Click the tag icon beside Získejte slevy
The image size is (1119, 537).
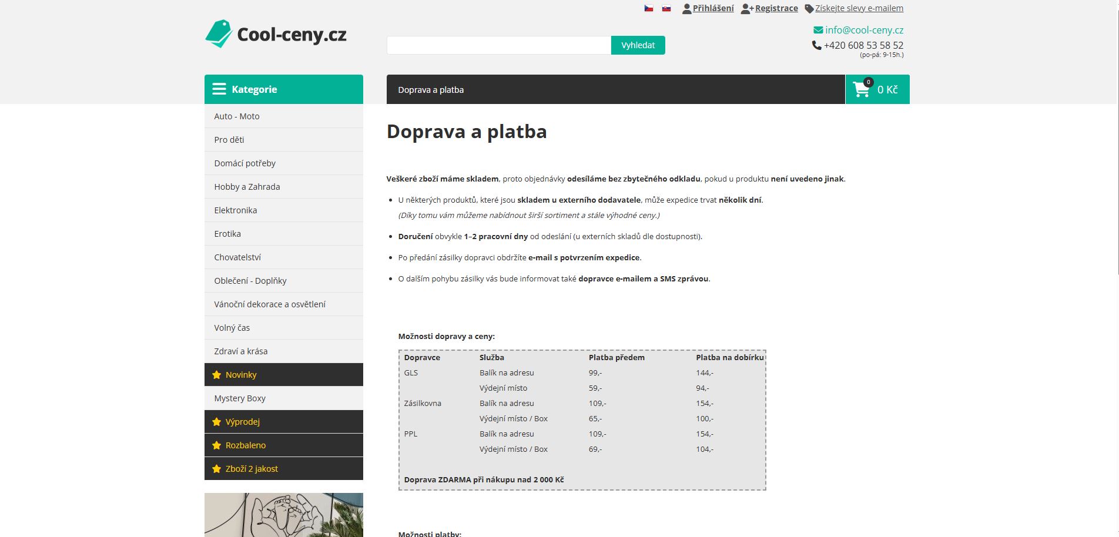pos(809,9)
